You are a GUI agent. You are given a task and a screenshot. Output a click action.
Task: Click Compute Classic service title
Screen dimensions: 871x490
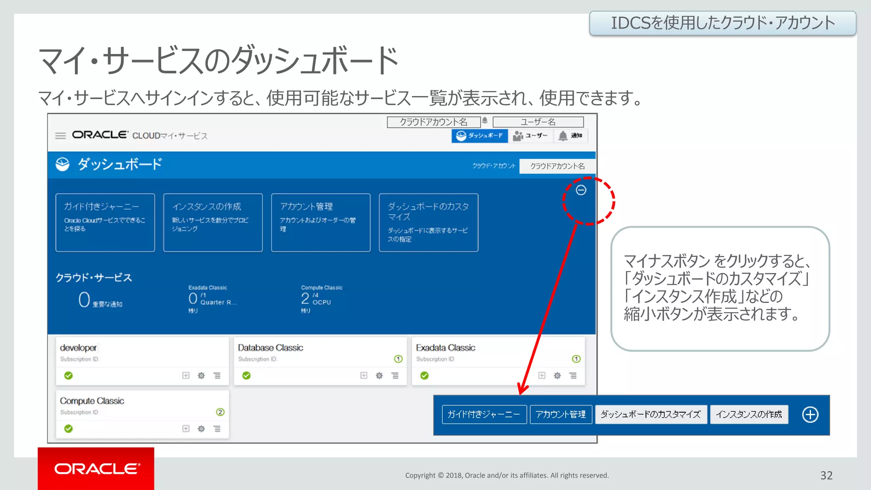[x=92, y=401]
